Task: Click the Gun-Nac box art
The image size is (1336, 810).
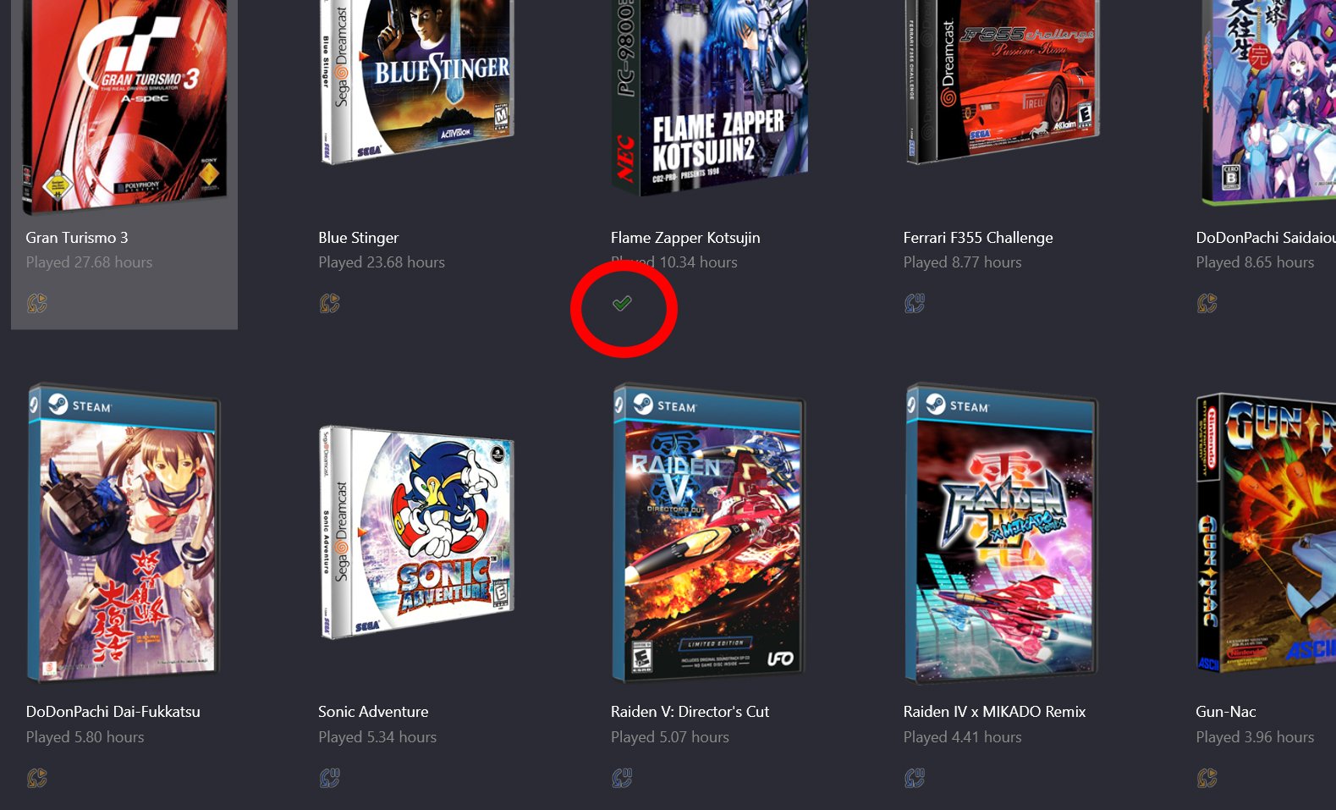Action: point(1266,533)
